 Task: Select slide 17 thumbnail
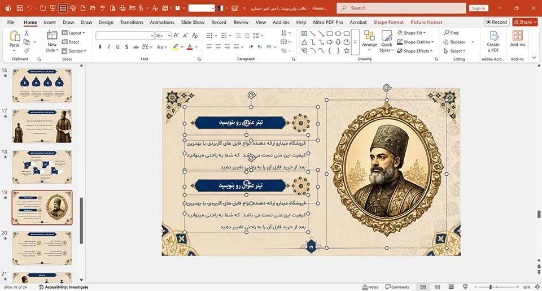coord(42,127)
